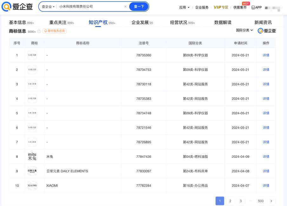The width and height of the screenshot is (287, 206).
Task: Open trademark thumbnail for registration 78721546
Action: click(32, 128)
